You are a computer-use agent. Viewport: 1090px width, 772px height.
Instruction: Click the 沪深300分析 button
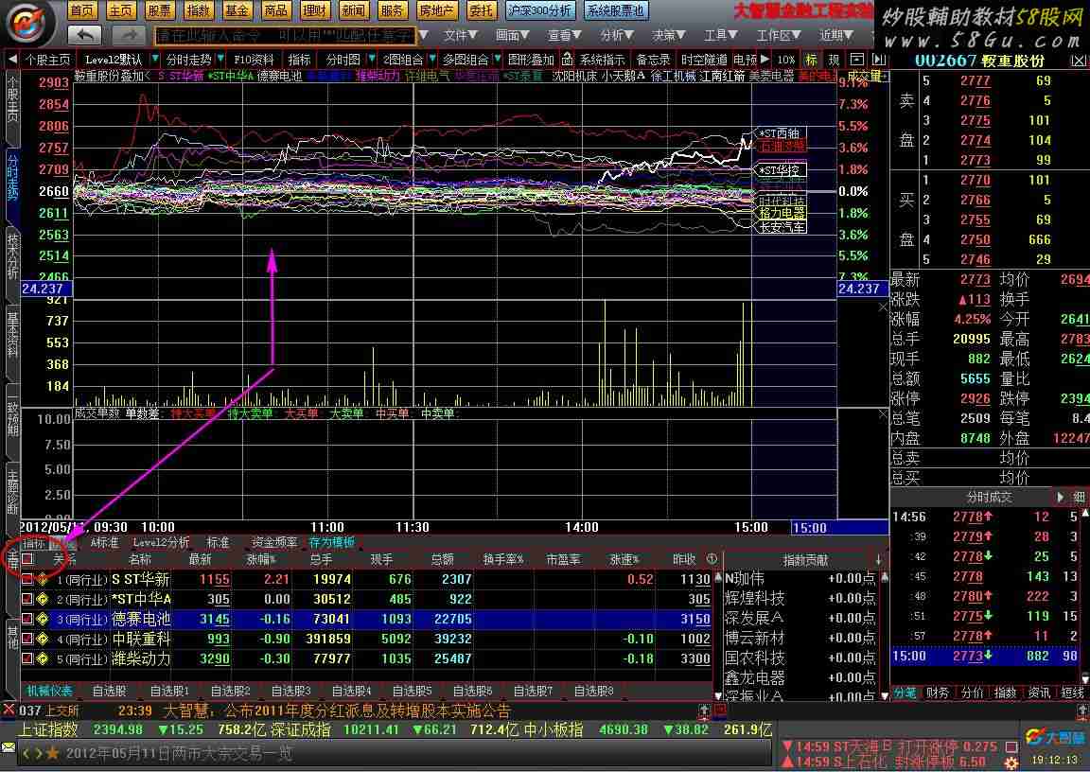click(540, 10)
